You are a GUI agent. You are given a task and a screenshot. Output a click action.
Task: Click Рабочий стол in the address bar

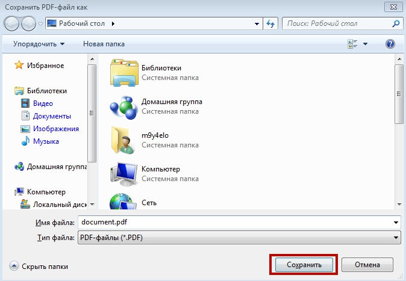[81, 23]
